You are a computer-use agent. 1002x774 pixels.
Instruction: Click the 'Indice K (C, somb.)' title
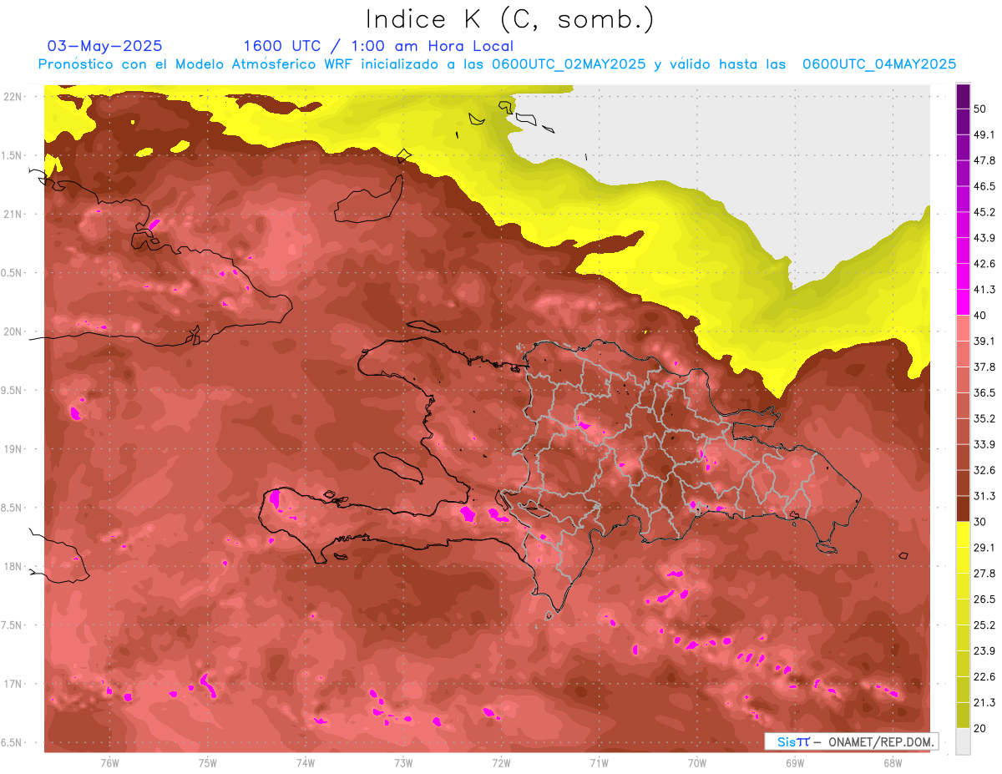[x=510, y=19]
